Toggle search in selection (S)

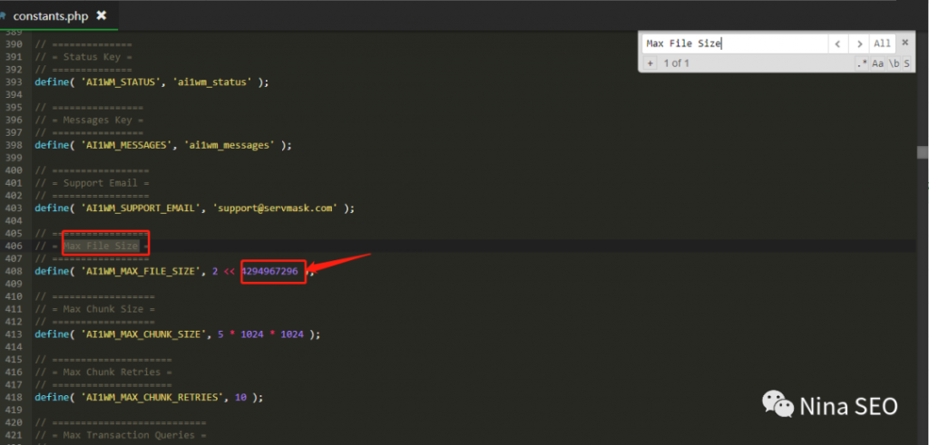(906, 63)
